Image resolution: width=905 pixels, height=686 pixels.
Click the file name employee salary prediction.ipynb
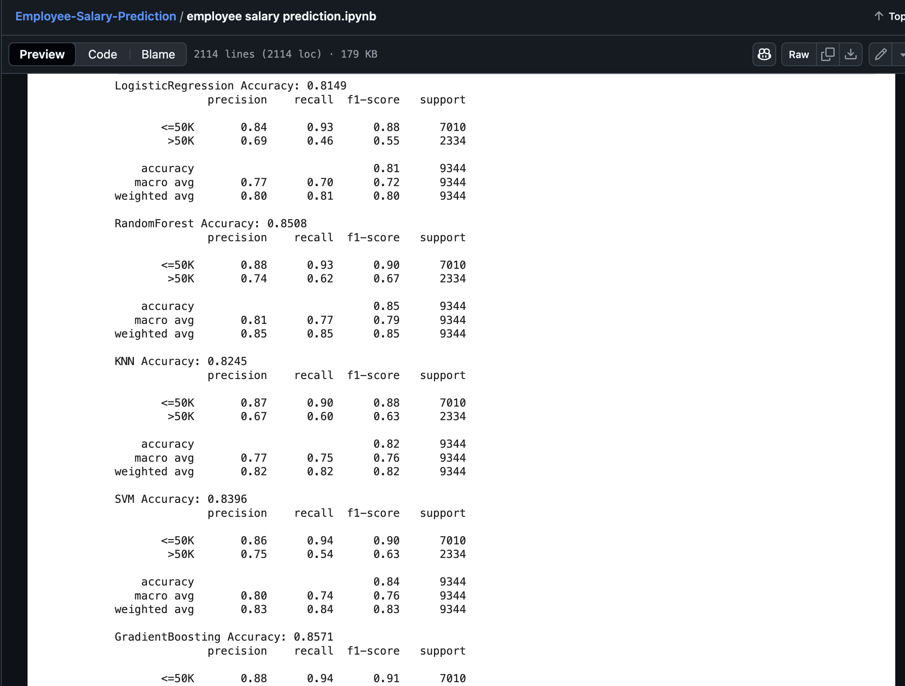click(x=281, y=16)
